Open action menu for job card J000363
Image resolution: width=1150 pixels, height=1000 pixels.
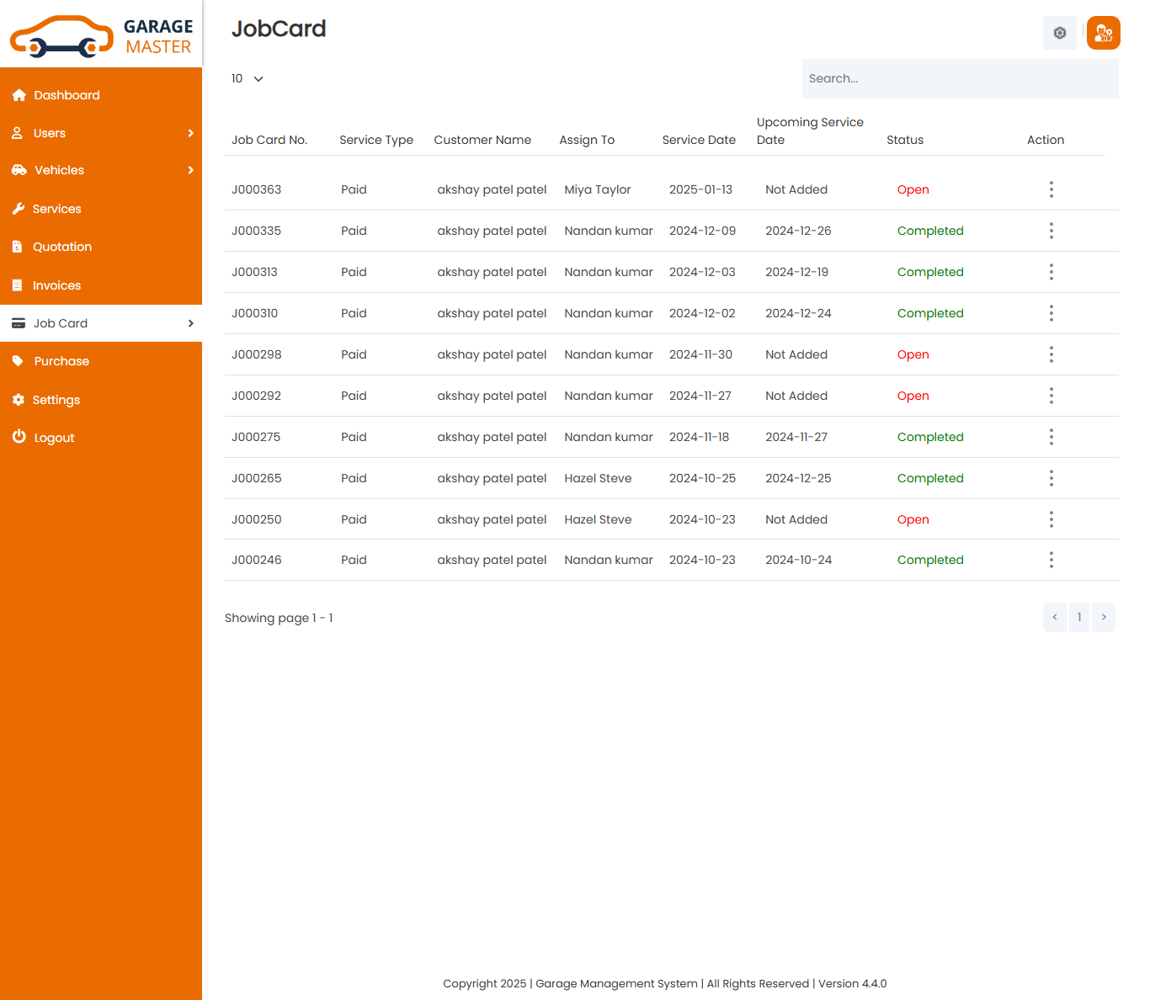coord(1051,189)
